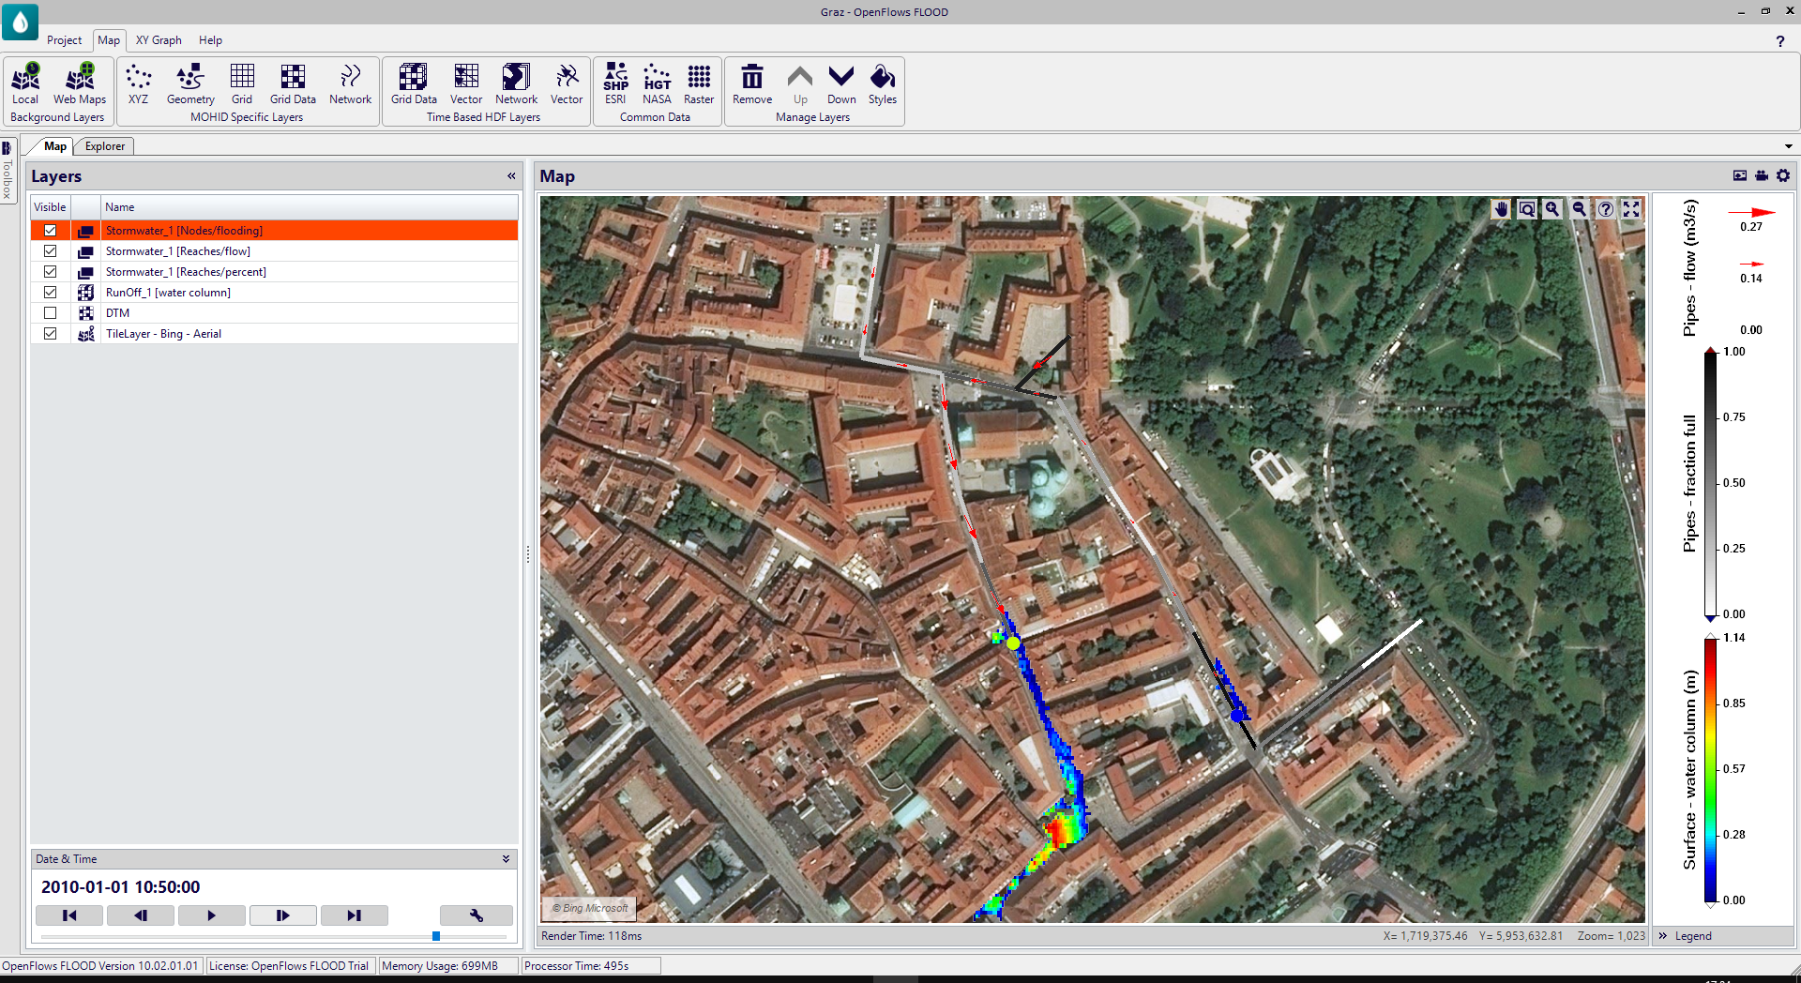Viewport: 1801px width, 983px height.
Task: Open map settings gear
Action: click(1783, 175)
